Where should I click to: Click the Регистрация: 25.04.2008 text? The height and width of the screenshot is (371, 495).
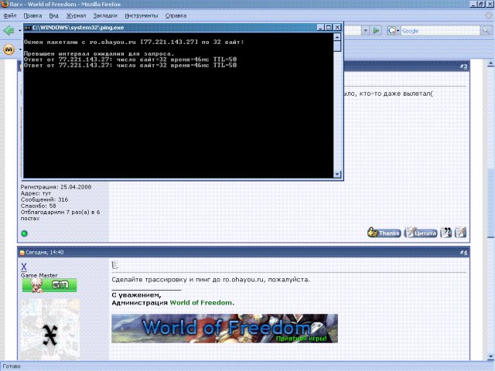tap(56, 187)
